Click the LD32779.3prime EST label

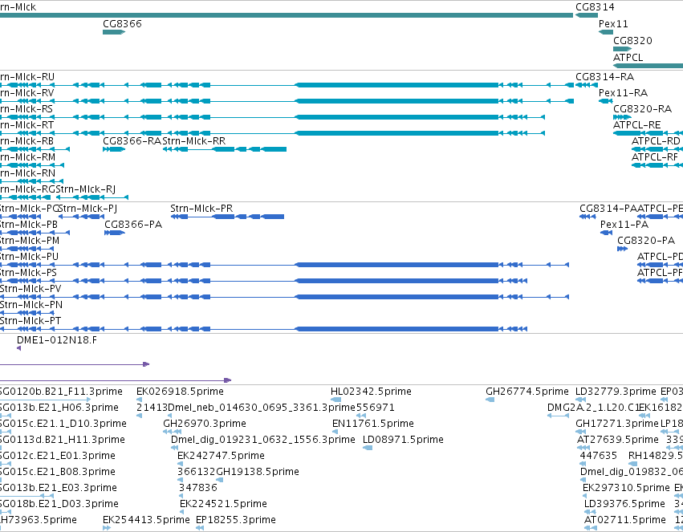click(616, 392)
